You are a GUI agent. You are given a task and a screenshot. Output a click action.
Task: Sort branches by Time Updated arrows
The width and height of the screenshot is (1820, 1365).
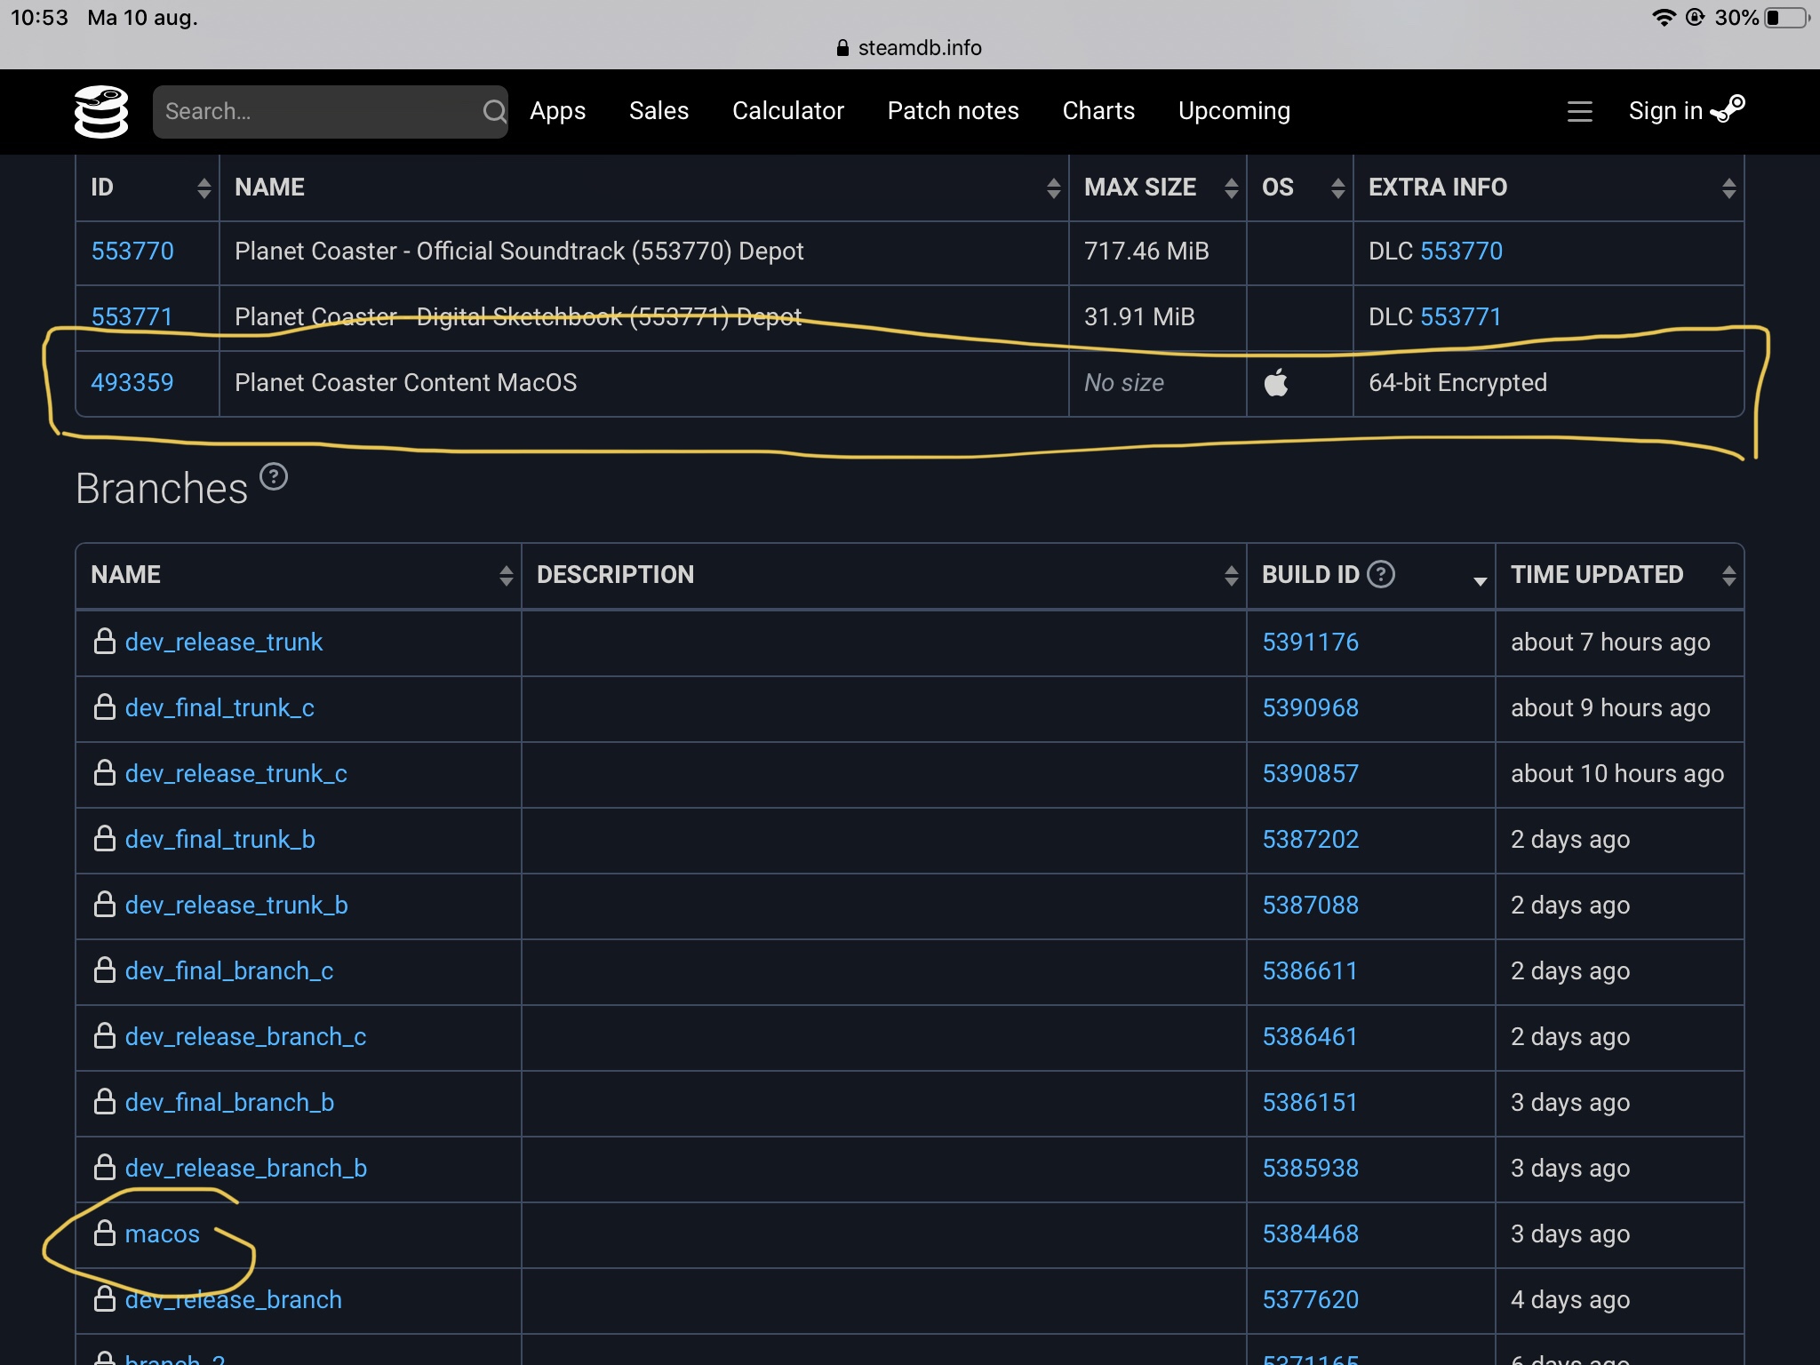pos(1728,575)
